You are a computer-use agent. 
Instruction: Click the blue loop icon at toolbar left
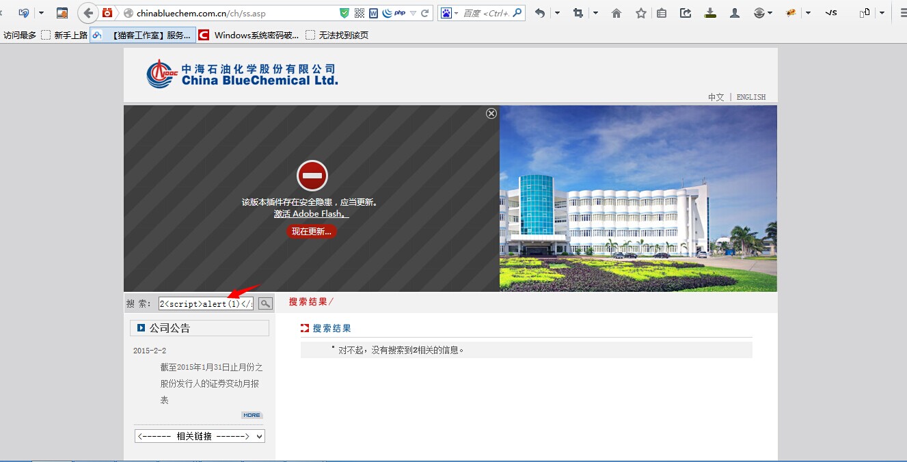click(24, 13)
